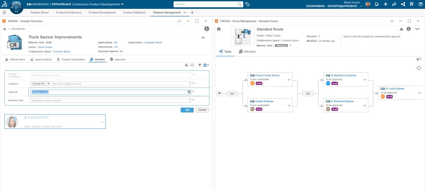
Task: Expand Sr Mechanical Engineer task chevron
Action: pos(365,80)
